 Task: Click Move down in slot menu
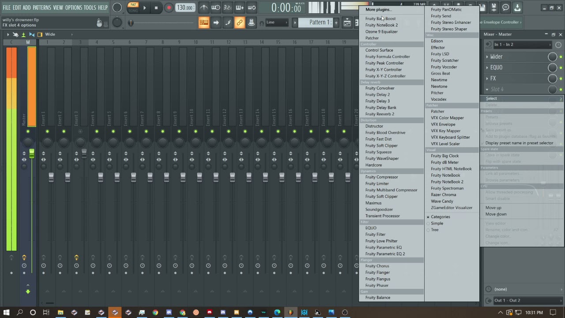pos(496,214)
